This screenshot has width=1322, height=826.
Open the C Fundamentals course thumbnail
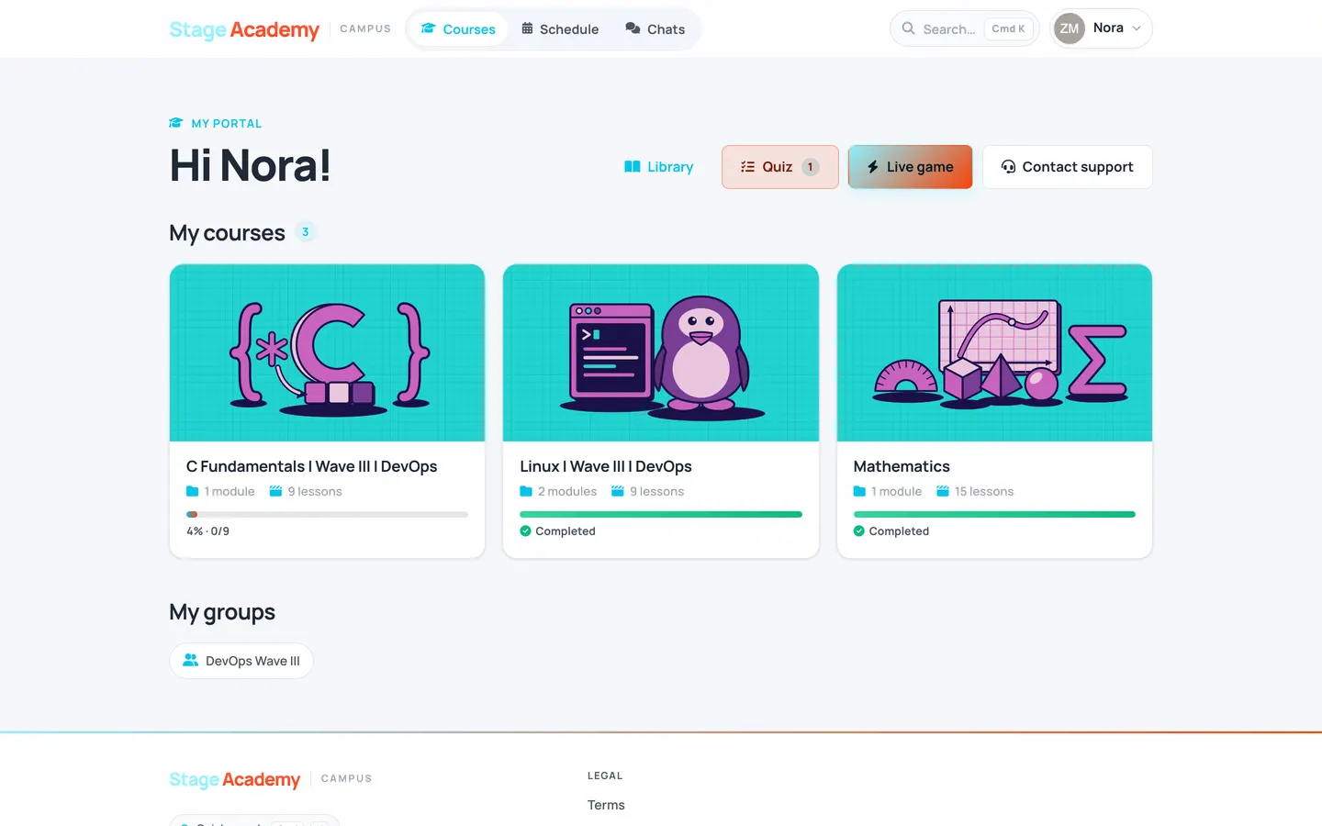click(x=327, y=352)
